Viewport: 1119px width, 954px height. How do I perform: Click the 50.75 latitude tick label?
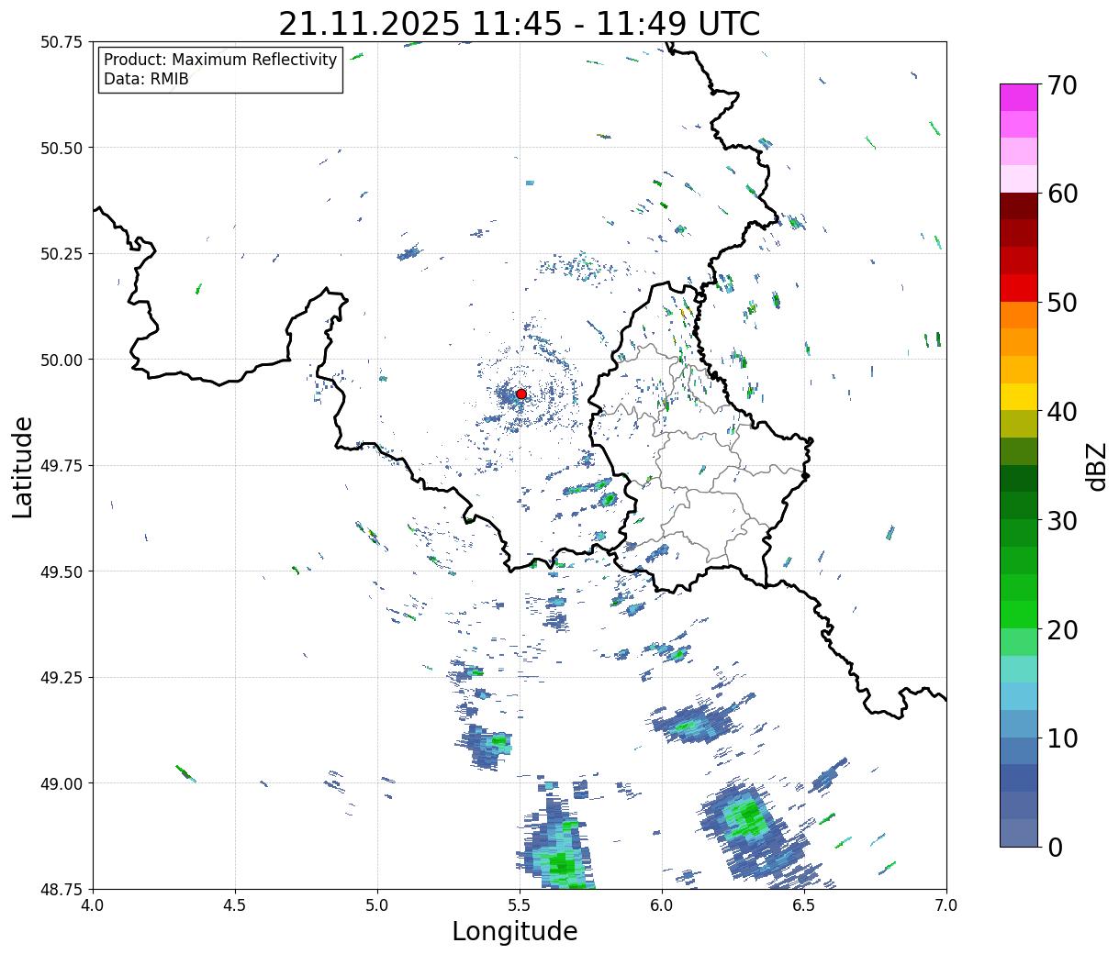(62, 42)
